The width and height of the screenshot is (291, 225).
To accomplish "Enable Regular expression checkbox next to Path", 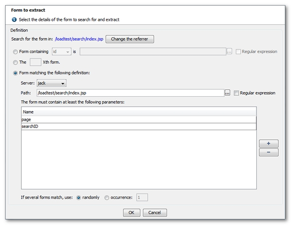I will tap(236, 93).
